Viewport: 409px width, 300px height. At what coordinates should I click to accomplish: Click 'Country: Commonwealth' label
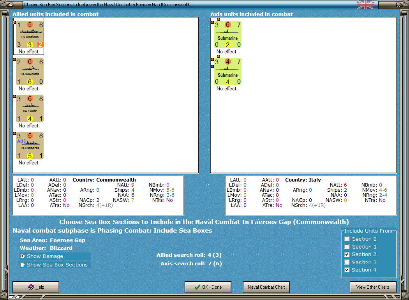(x=104, y=180)
